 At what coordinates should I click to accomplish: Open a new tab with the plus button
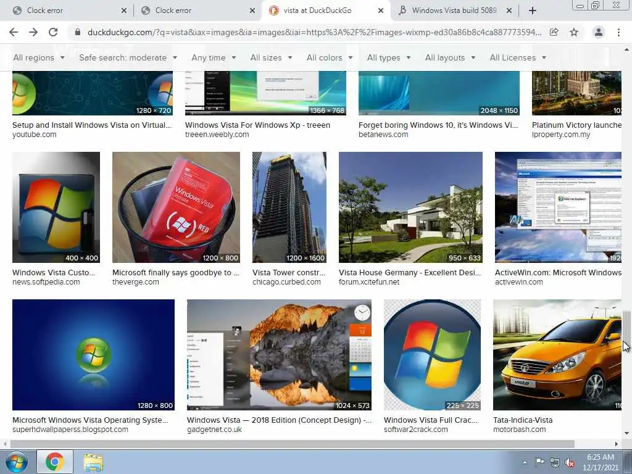tap(533, 10)
